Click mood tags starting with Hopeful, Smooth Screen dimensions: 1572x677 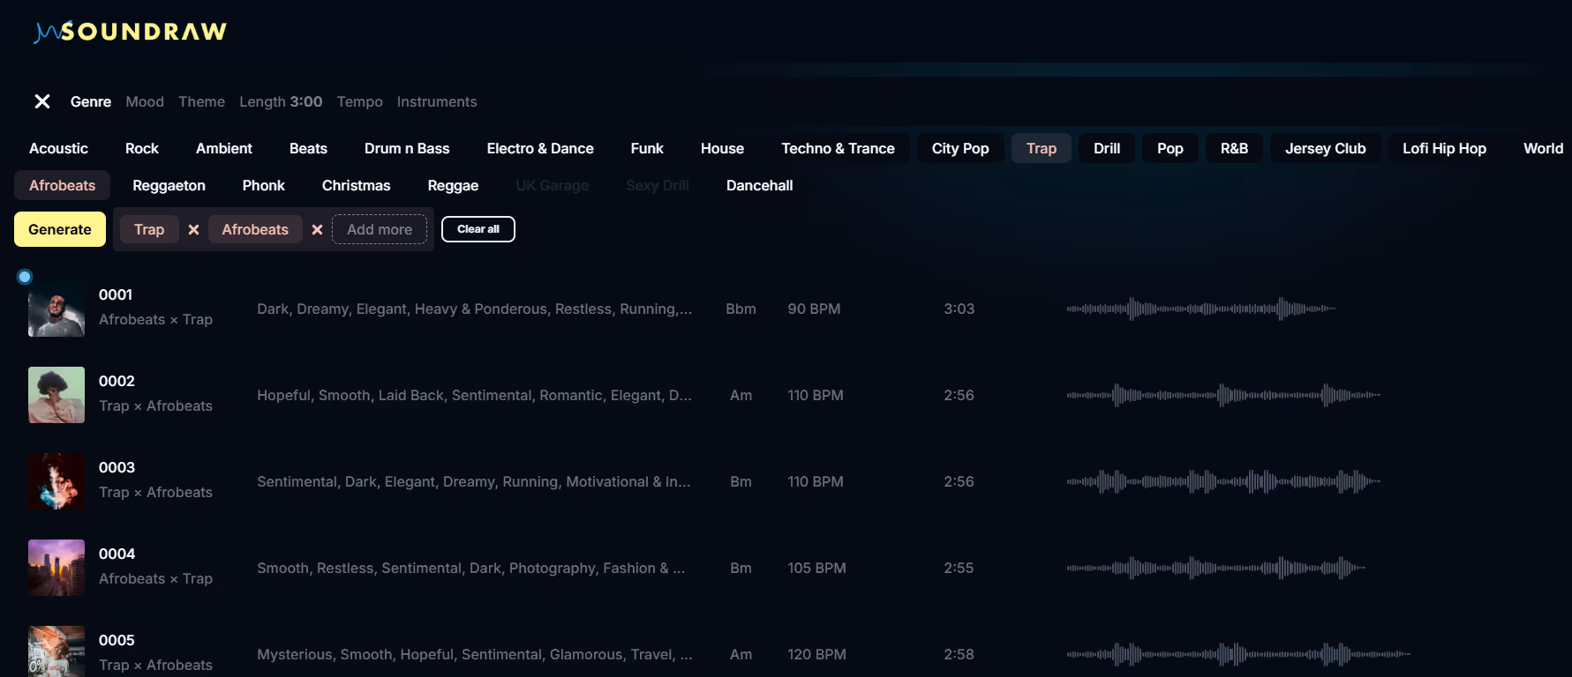coord(474,395)
